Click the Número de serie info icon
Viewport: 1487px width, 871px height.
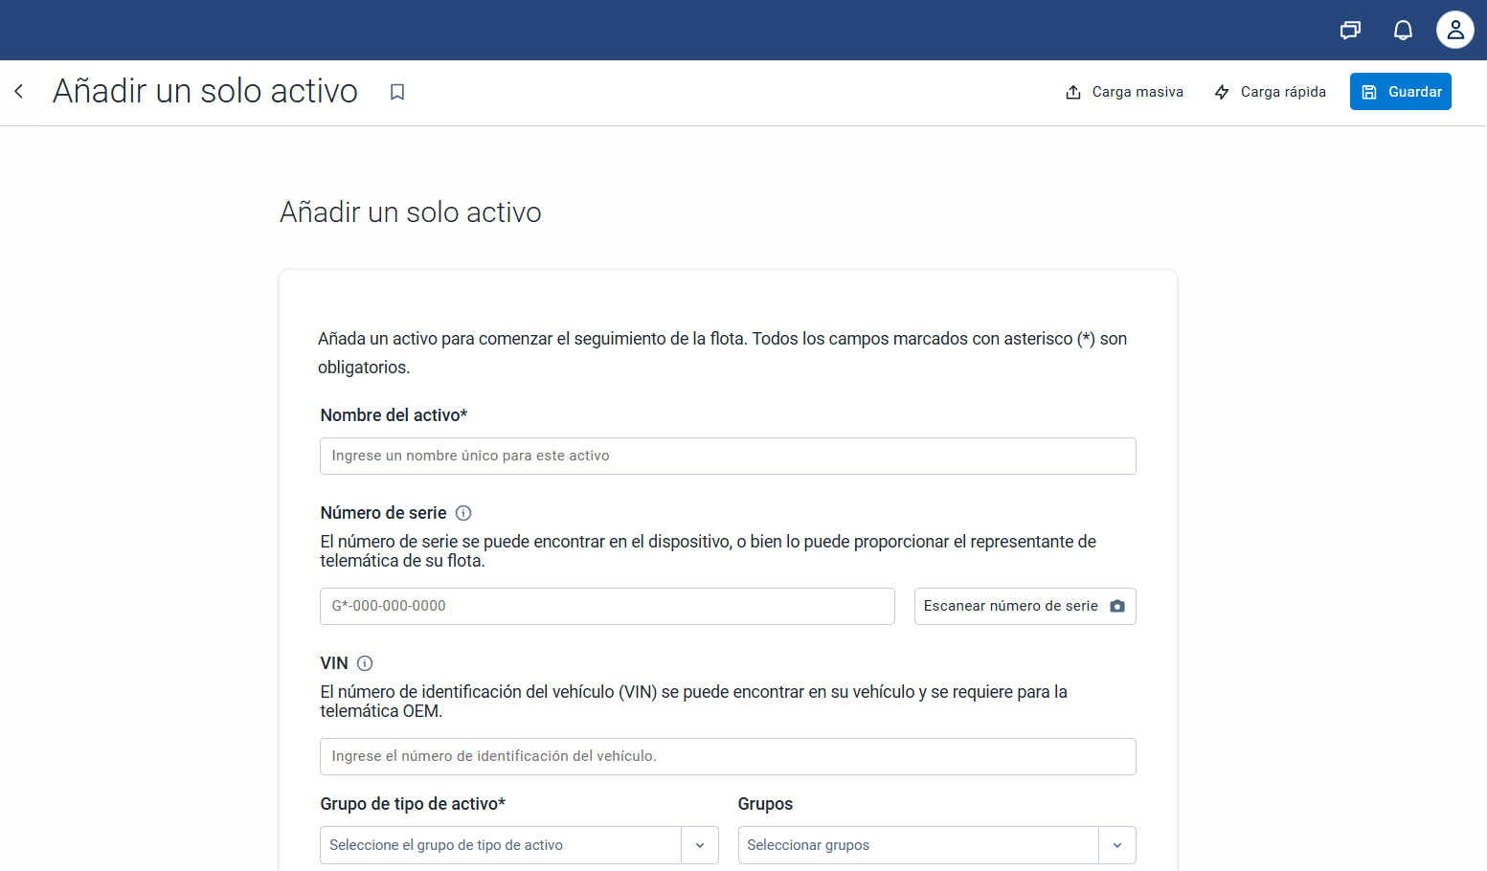[x=463, y=513]
